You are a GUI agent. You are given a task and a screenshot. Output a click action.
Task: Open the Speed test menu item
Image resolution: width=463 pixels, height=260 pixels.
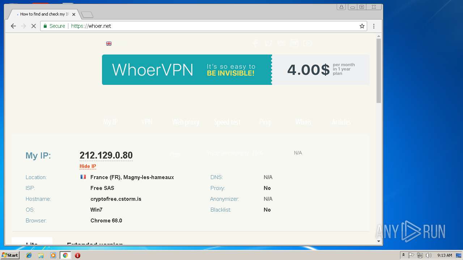pos(227,122)
